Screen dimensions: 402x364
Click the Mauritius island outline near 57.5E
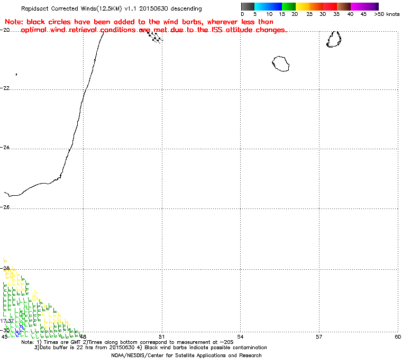point(334,39)
